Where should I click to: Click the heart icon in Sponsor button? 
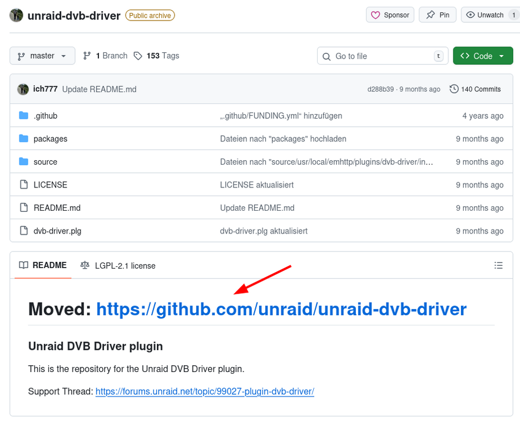point(376,15)
